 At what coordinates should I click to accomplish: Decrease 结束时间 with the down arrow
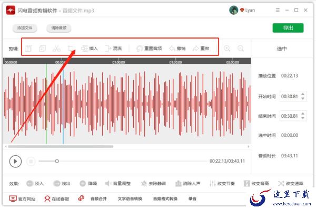[303, 118]
